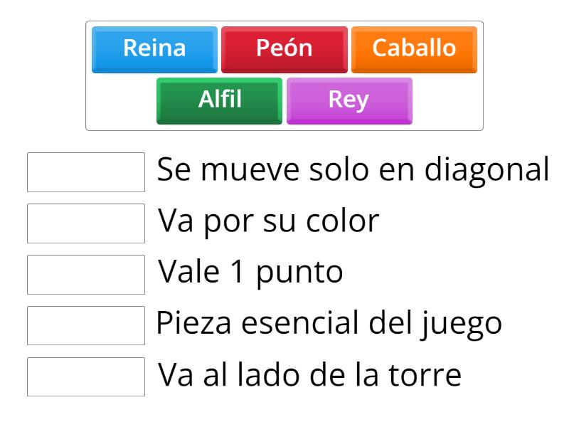Click the answer box for 'Se mueve solo en diagonal'
The width and height of the screenshot is (569, 427).
(86, 172)
